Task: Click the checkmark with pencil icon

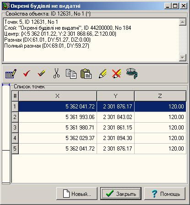Action: coord(41,73)
